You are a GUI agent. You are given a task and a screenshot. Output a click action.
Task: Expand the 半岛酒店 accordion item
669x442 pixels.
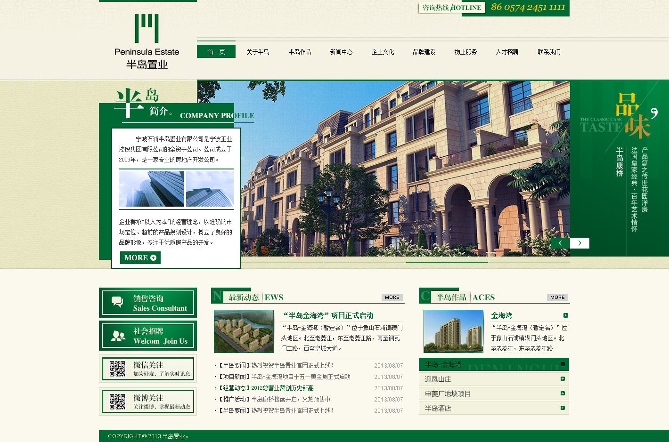[x=563, y=408]
